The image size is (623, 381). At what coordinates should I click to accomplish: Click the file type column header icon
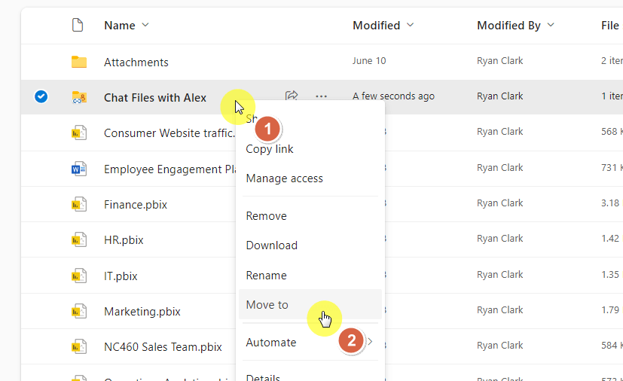(78, 25)
